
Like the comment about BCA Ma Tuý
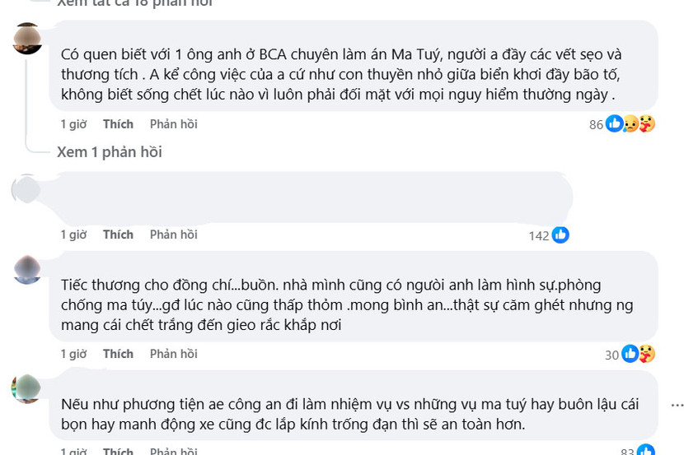118,124
